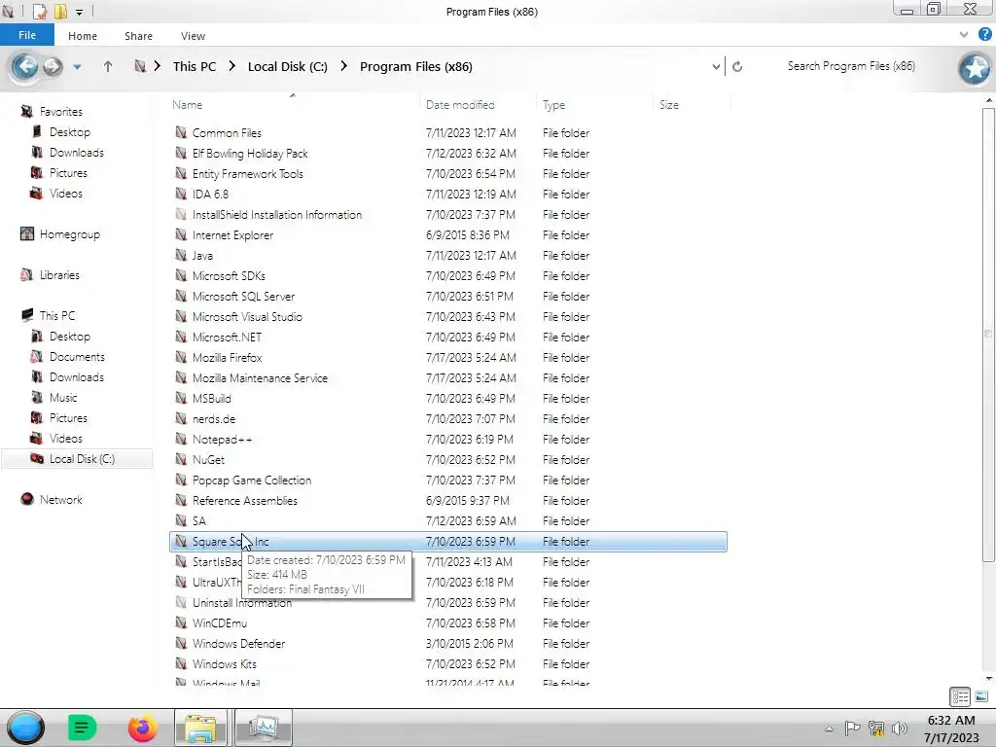
Task: Show hidden tray icons arrow
Action: [x=829, y=729]
